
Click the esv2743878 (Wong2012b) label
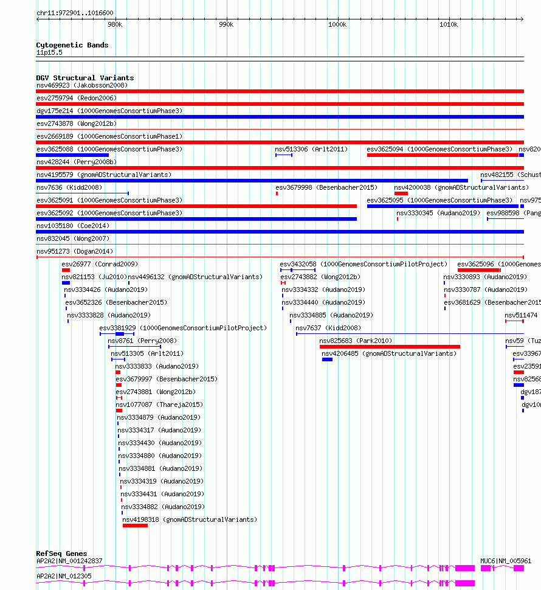[77, 124]
